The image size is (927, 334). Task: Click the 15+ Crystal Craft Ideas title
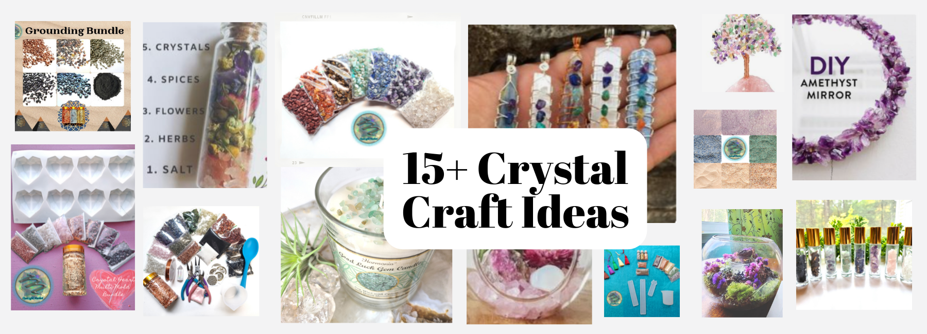click(x=515, y=189)
